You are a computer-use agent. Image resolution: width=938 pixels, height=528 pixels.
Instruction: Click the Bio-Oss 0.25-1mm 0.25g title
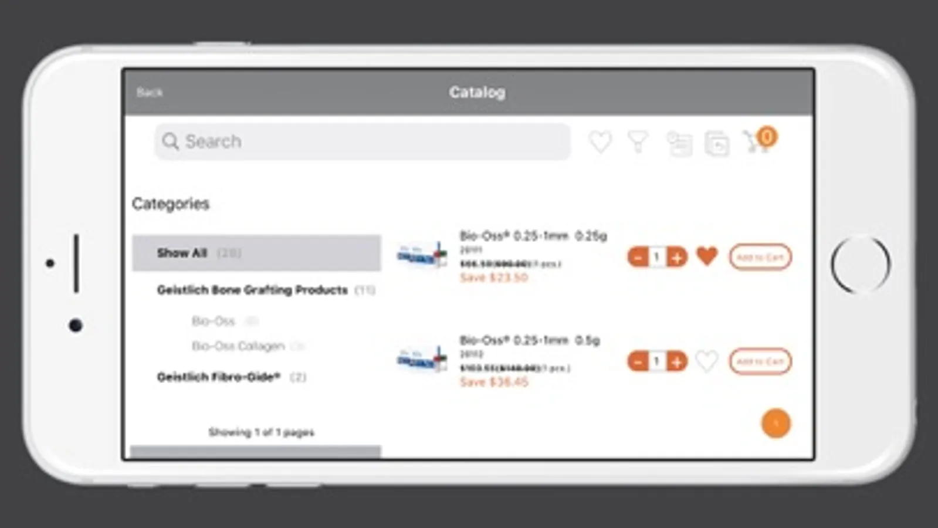point(533,236)
